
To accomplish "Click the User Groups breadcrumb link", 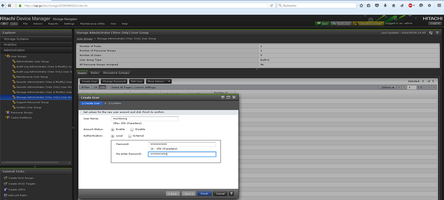I will [84, 38].
